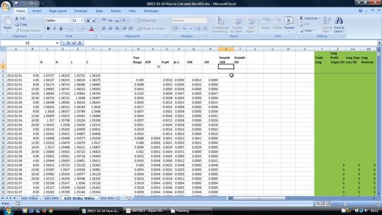This screenshot has width=382, height=215.
Task: Open the General number format dropdown
Action: point(205,20)
